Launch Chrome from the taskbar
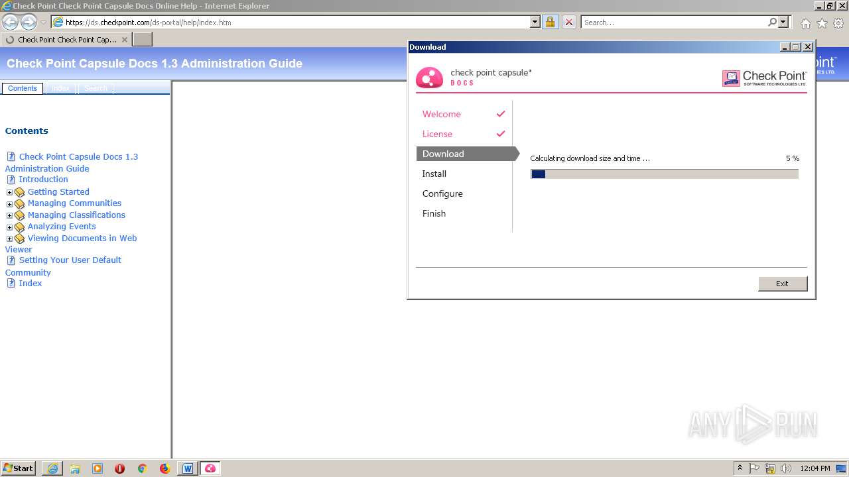849x477 pixels. 142,468
